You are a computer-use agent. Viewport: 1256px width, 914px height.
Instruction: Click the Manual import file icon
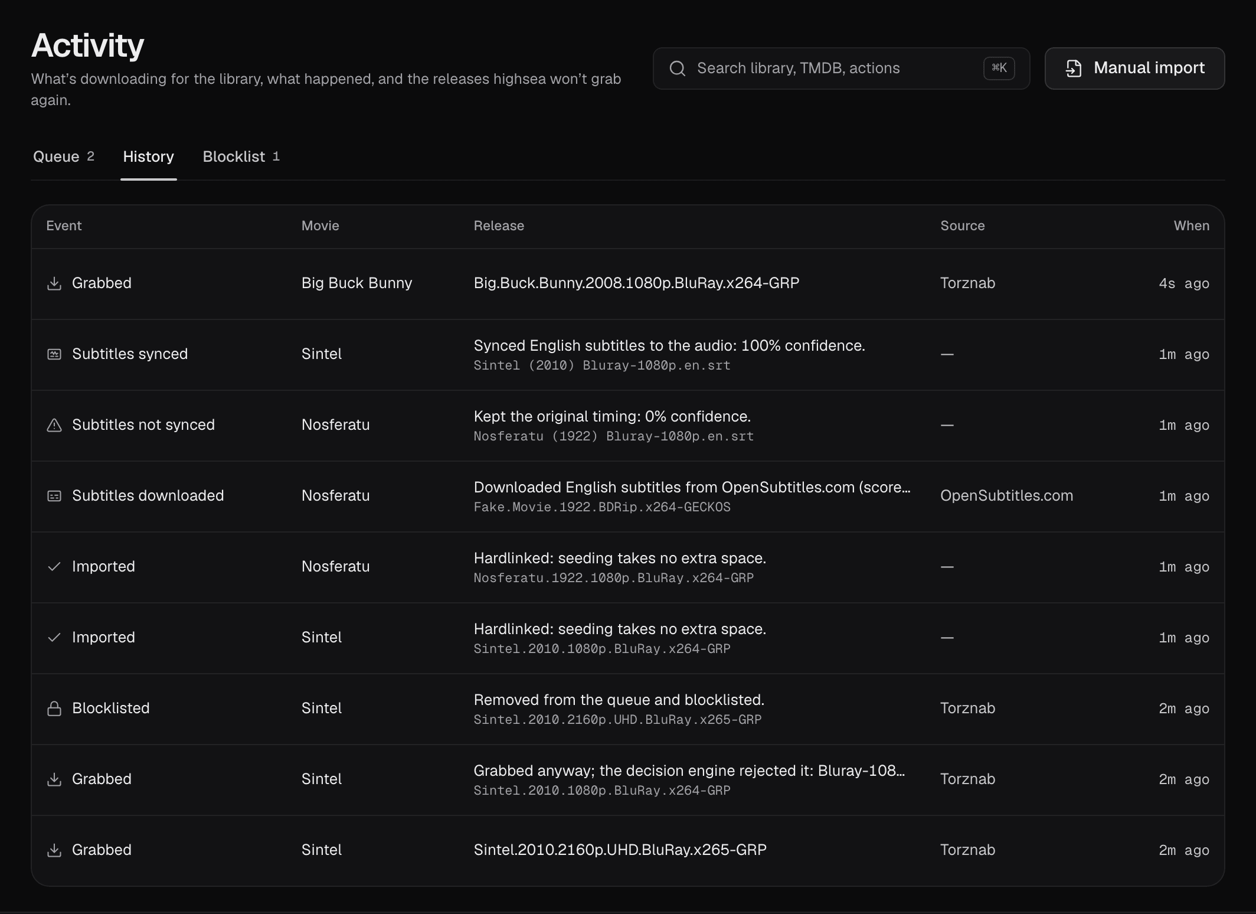pos(1074,68)
